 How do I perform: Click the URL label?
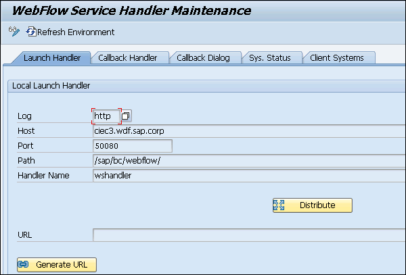tap(25, 235)
